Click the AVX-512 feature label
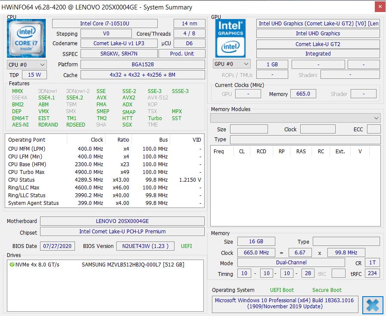This screenshot has width=386, height=316. [x=158, y=98]
